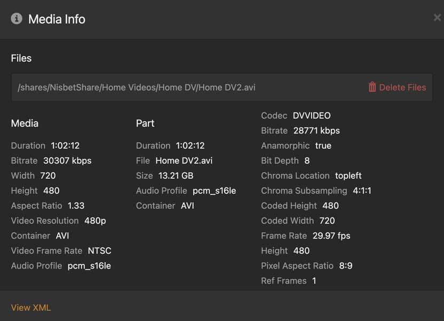Click the Media Info title text

coord(57,19)
